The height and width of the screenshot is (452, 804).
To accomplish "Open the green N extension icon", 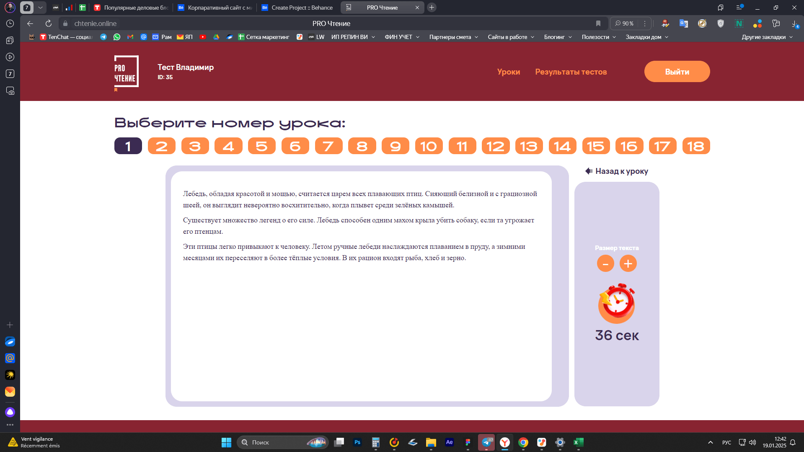I will tap(739, 23).
